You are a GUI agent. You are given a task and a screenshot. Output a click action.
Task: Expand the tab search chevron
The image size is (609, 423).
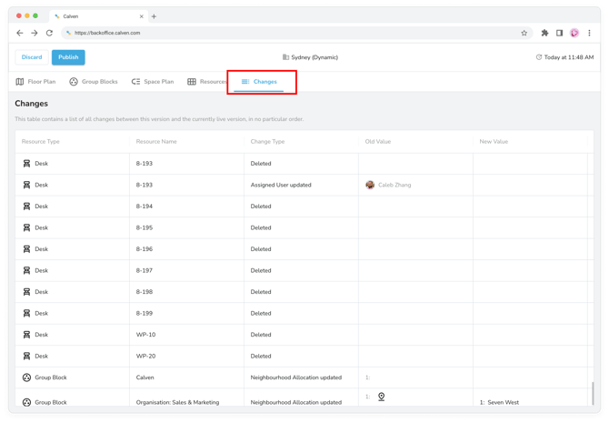tap(589, 16)
